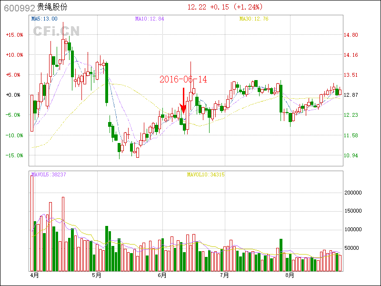Image resolution: width=381 pixels, height=286 pixels.
Task: Click the MAVOL10:34315 volume label
Action: click(205, 175)
